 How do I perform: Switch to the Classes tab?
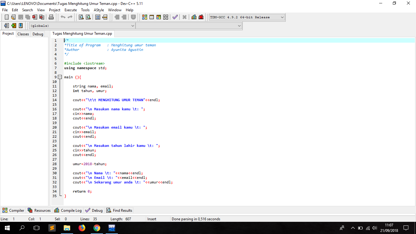(23, 34)
